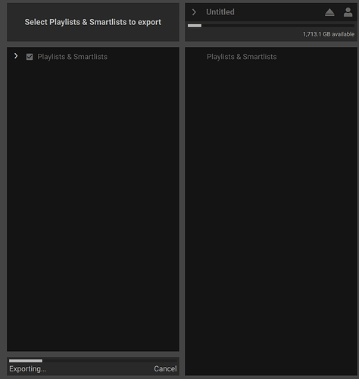Screen dimensions: 359x379
Task: Click the Exporting... status text
Action: (28, 369)
